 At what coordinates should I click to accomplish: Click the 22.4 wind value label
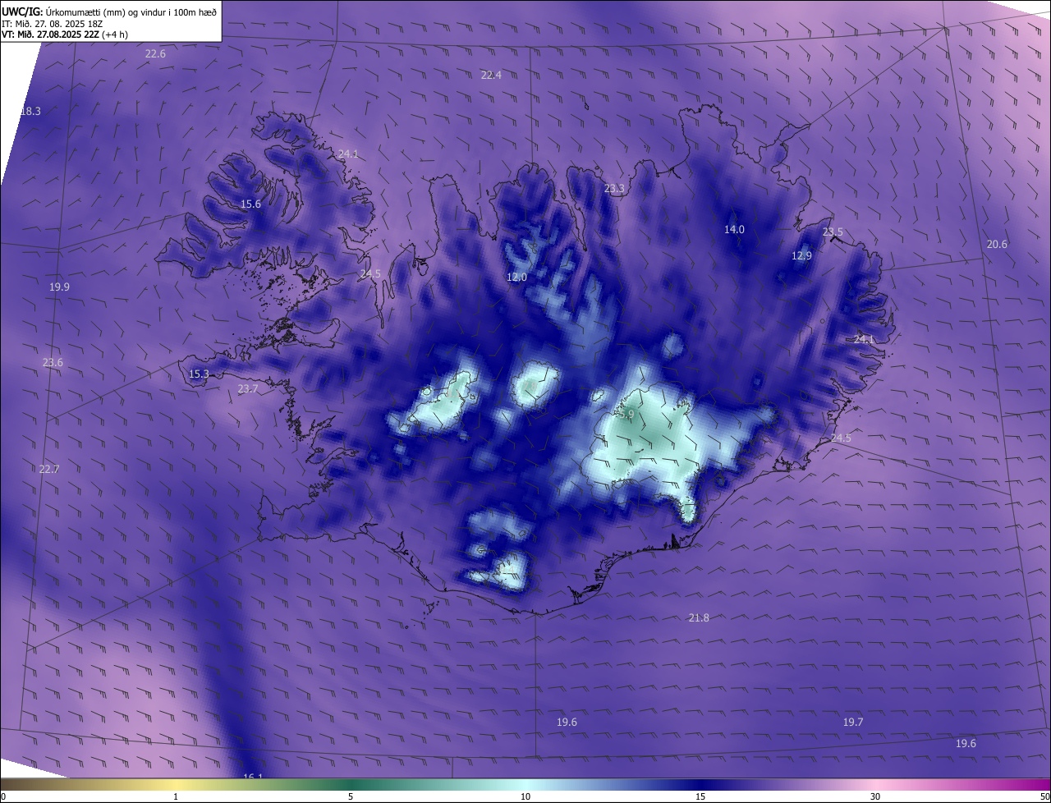[491, 75]
